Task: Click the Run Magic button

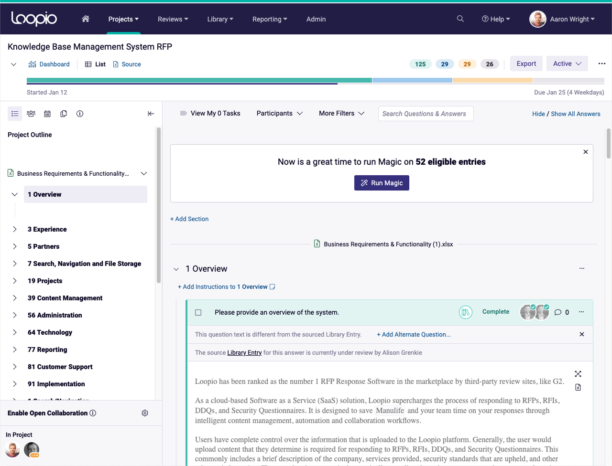Action: pyautogui.click(x=382, y=183)
